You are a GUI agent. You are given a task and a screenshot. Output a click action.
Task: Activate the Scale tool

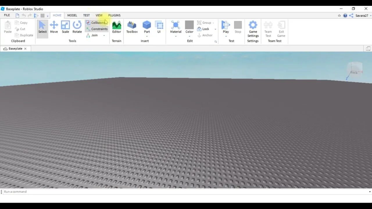[65, 28]
